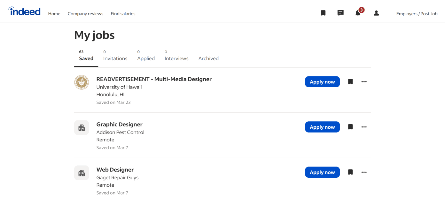Image resolution: width=445 pixels, height=200 pixels.
Task: Open the Web Designer job title
Action: click(115, 169)
